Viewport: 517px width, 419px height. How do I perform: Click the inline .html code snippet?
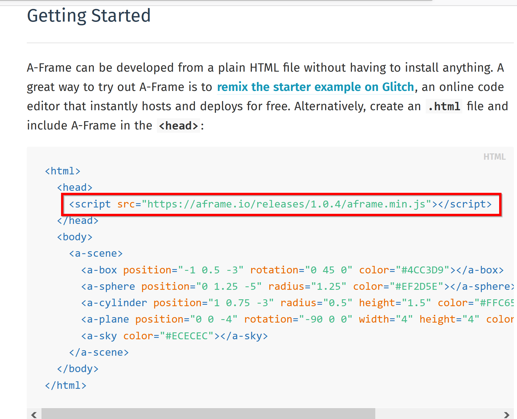pos(444,106)
